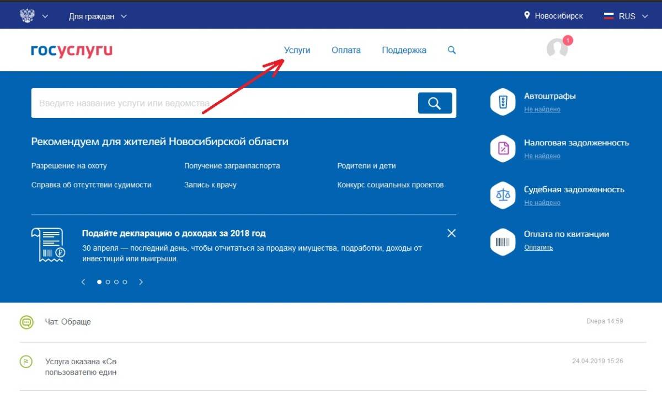The width and height of the screenshot is (662, 394).
Task: Click the Автоштрафы traffic light icon
Action: coord(503,102)
